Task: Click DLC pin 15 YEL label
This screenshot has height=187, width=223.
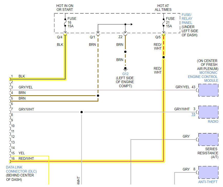Action: [22, 153]
